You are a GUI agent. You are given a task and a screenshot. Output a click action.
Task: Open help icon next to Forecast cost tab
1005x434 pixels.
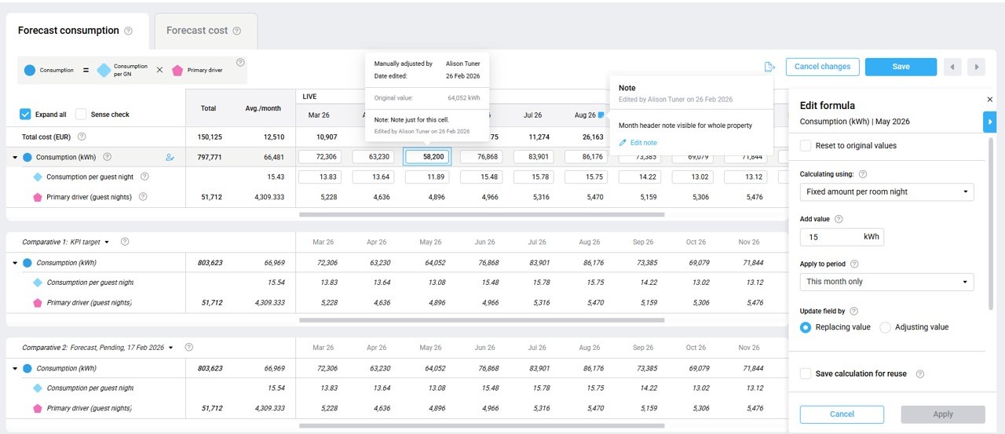(236, 31)
